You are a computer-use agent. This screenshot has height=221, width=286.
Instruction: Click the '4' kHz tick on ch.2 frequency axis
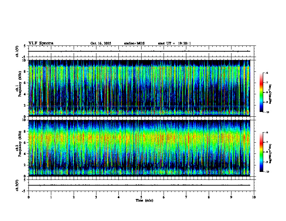(25, 154)
